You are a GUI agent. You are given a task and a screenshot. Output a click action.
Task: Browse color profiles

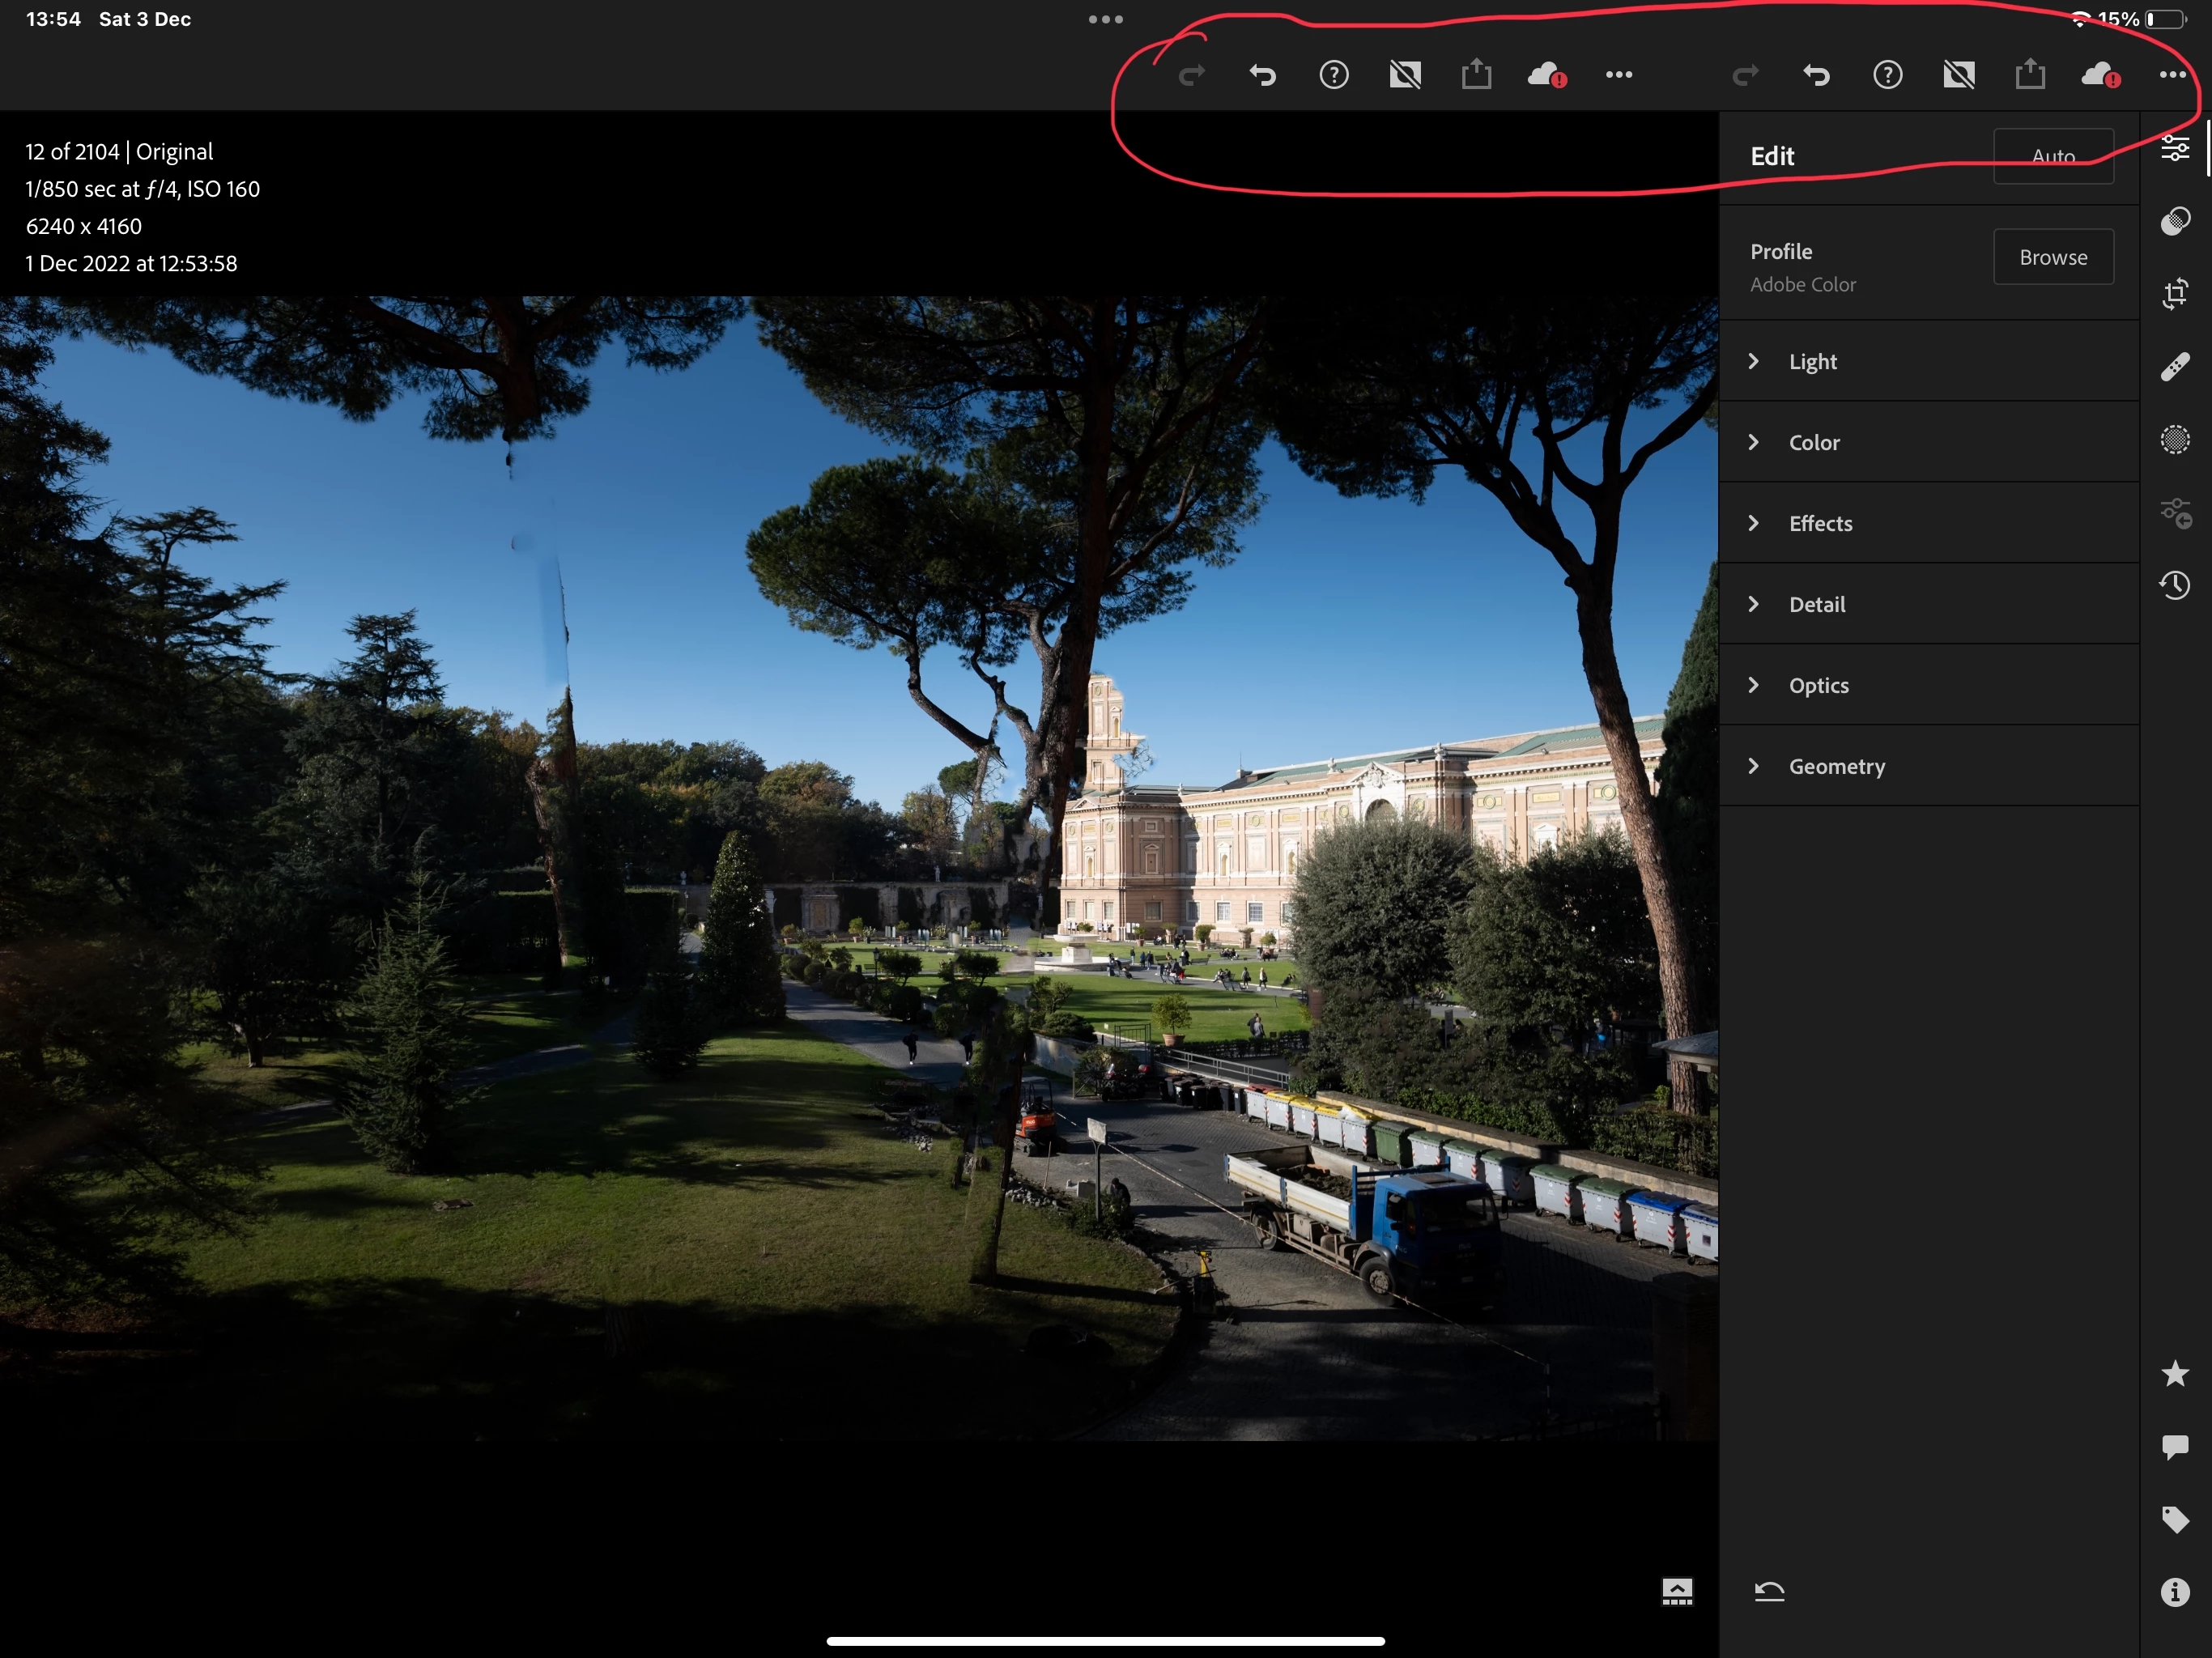2053,257
